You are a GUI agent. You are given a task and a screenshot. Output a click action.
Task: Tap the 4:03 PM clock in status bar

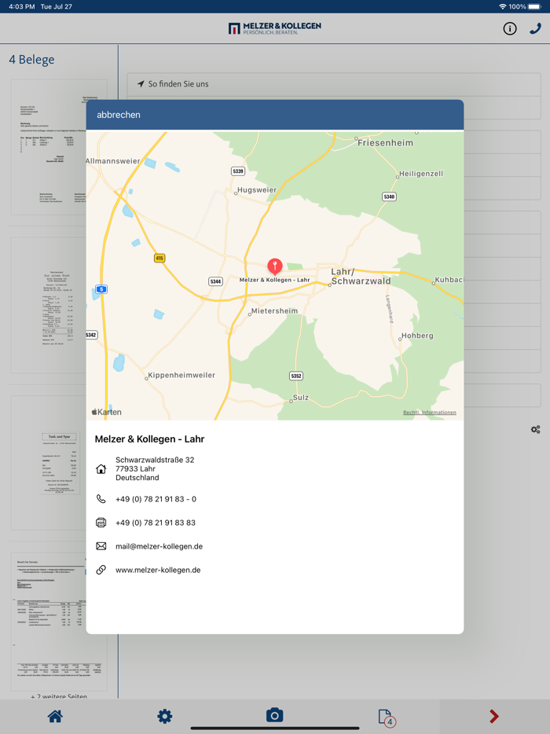tap(21, 6)
